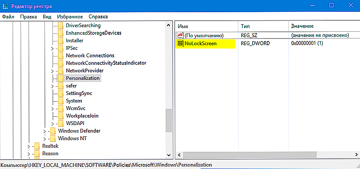
Task: Select the Installer folder icon
Action: tap(60, 41)
